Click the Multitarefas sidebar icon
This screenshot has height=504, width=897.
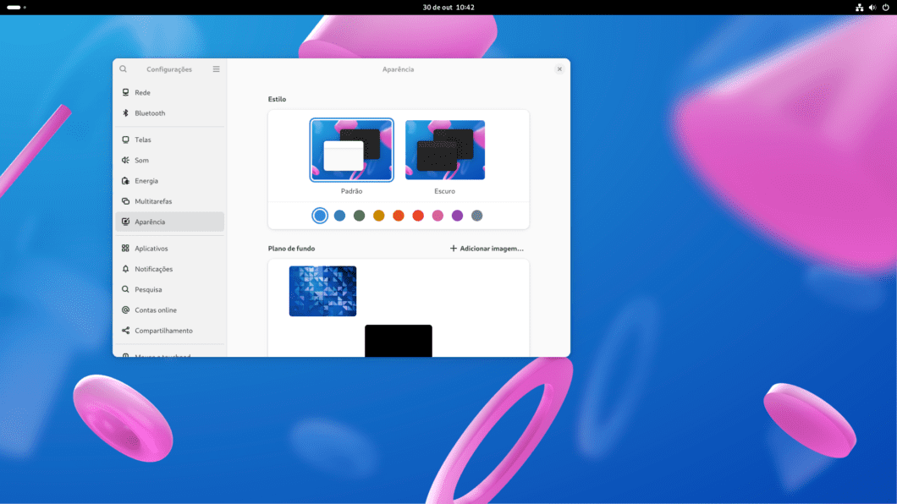click(125, 201)
